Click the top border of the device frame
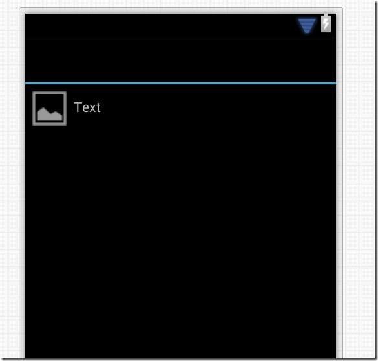The image size is (378, 361). pos(181,10)
